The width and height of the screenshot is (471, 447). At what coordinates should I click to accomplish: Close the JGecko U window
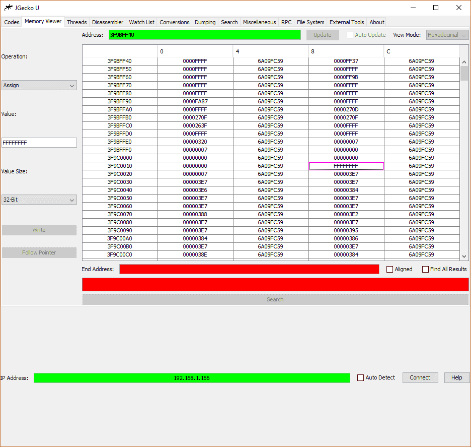[459, 8]
